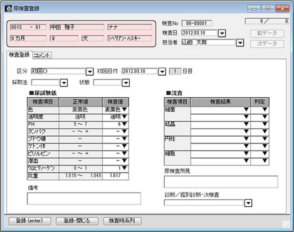Open the 透明度 検査値 dropdown arrow
The width and height of the screenshot is (294, 232).
(125, 117)
